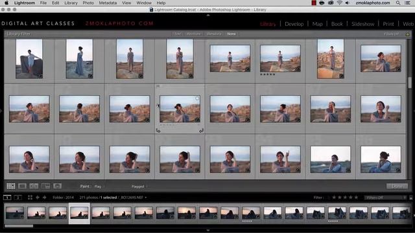Open Notification Center from the menu bar
The width and height of the screenshot is (415, 233).
(x=408, y=3)
